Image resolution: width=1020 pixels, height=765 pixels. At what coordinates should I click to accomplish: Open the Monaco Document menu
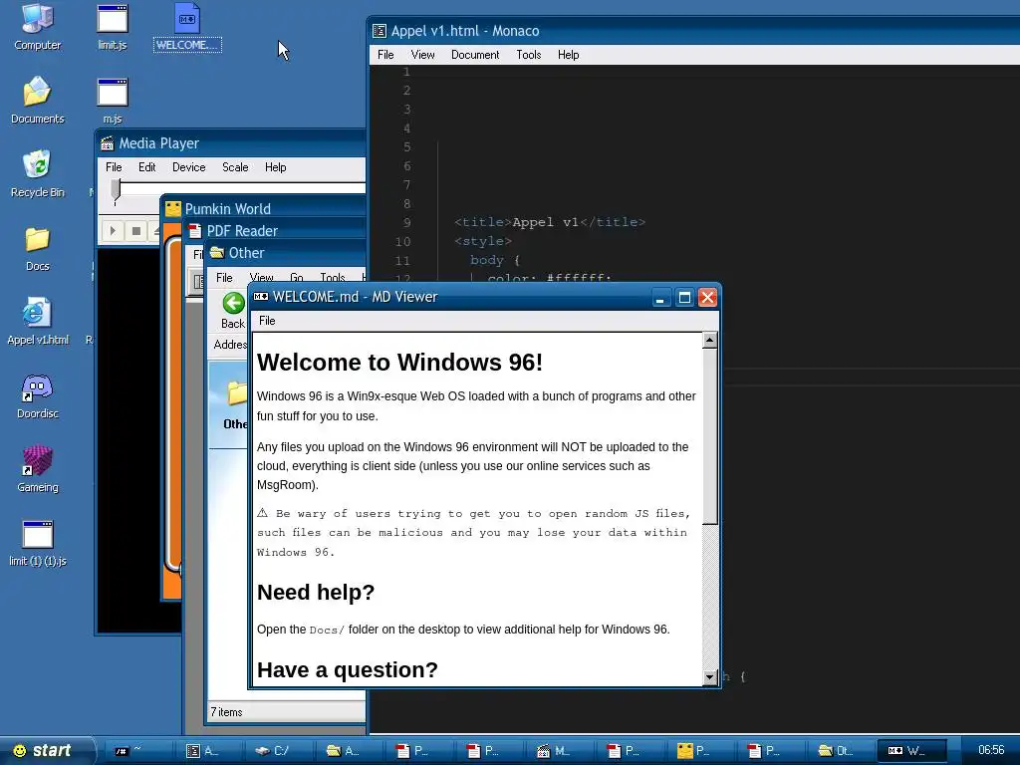point(475,55)
